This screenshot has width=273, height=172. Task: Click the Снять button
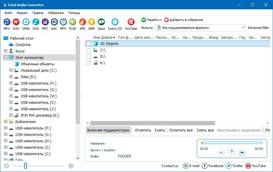(x=160, y=130)
